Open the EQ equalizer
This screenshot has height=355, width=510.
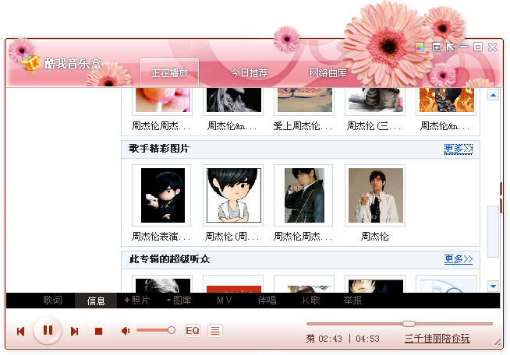[192, 331]
